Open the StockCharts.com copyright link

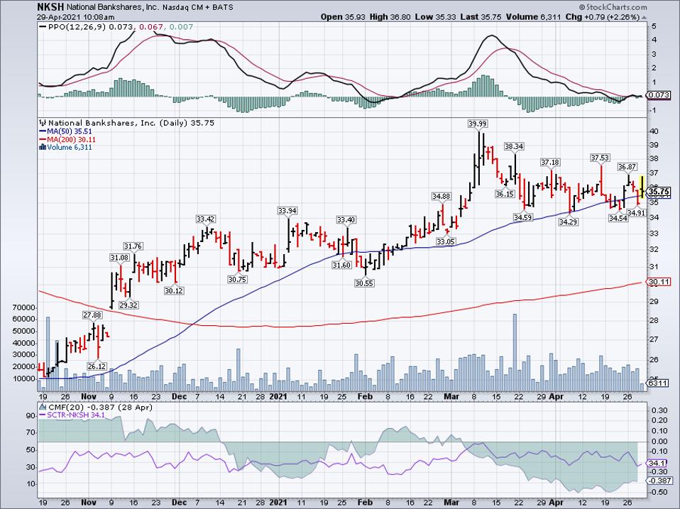coord(613,7)
